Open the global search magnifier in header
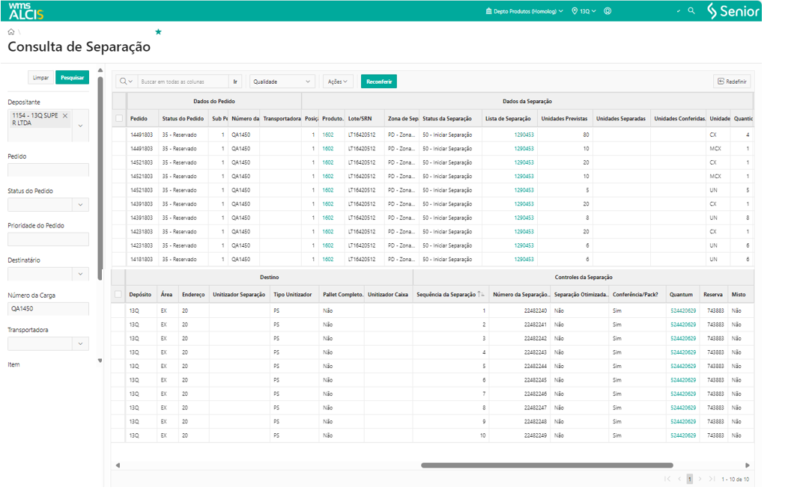812x490 pixels. click(x=691, y=11)
